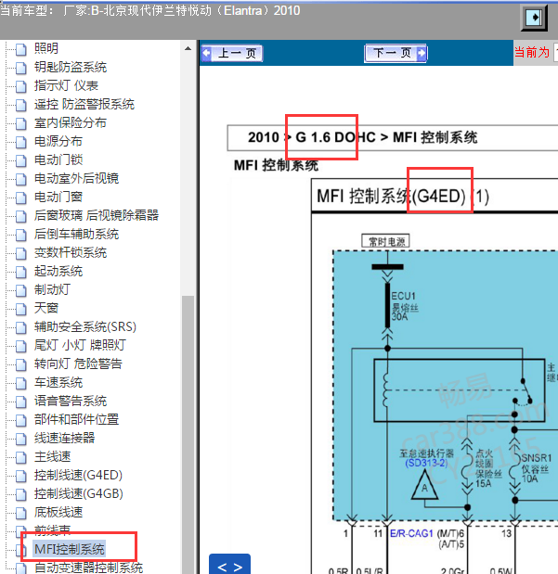558x574 pixels.
Task: Click the page icon beside 底板线速
Action: (x=21, y=513)
